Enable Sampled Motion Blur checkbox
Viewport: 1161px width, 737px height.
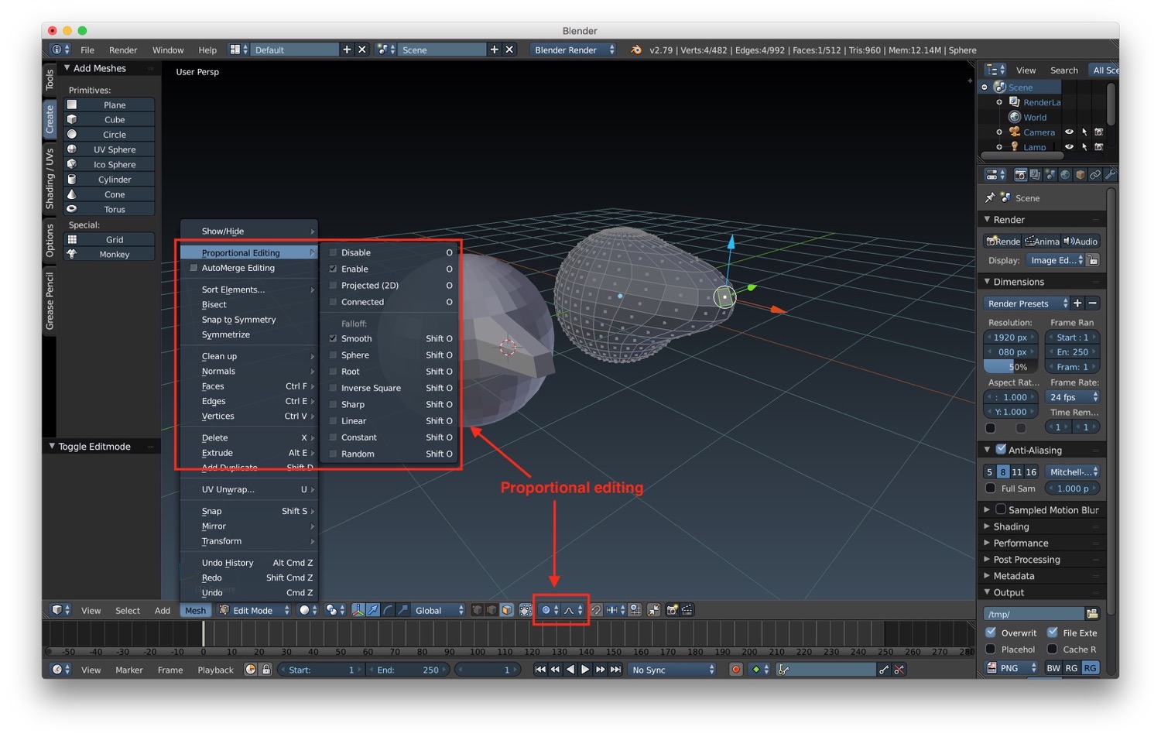click(x=1001, y=509)
